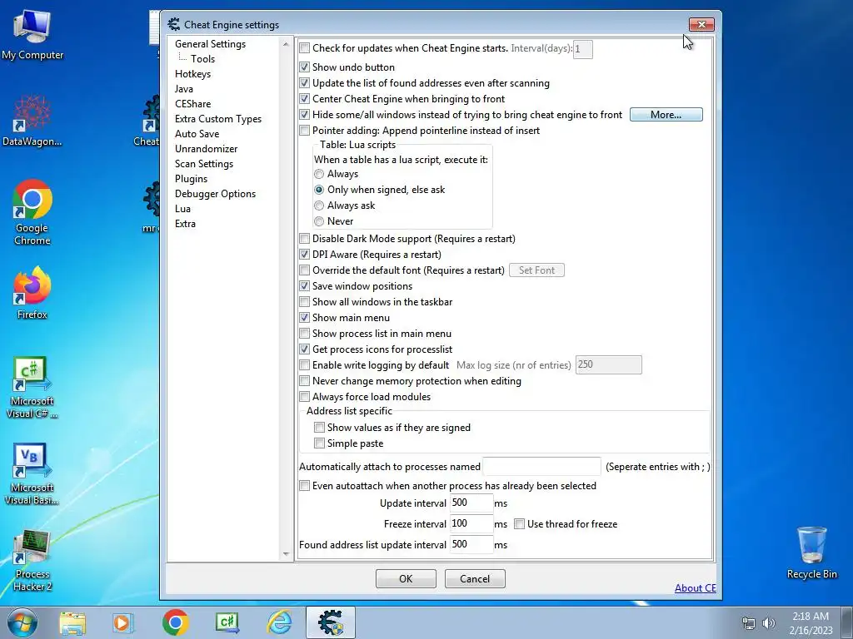The height and width of the screenshot is (639, 853).
Task: Launch Internet Explorer from taskbar
Action: point(280,622)
